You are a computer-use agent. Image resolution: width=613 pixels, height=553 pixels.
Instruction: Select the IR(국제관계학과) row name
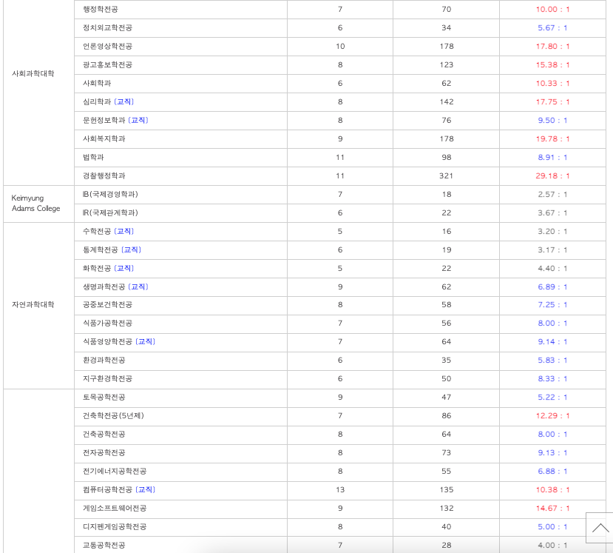tap(110, 212)
